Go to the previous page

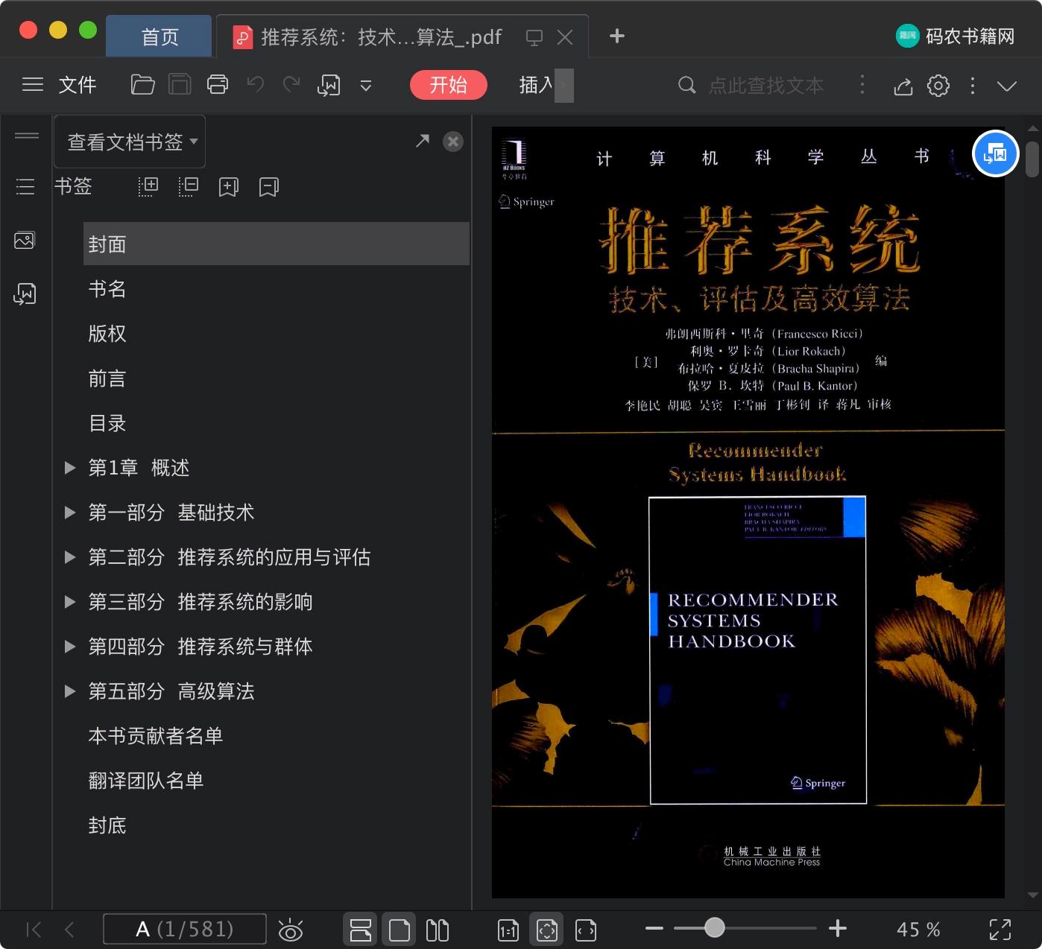coord(69,929)
